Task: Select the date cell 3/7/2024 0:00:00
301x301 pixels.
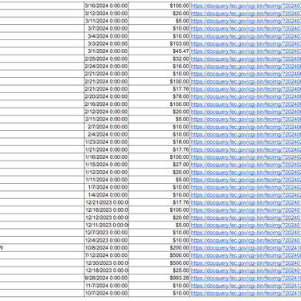Action: [x=107, y=28]
